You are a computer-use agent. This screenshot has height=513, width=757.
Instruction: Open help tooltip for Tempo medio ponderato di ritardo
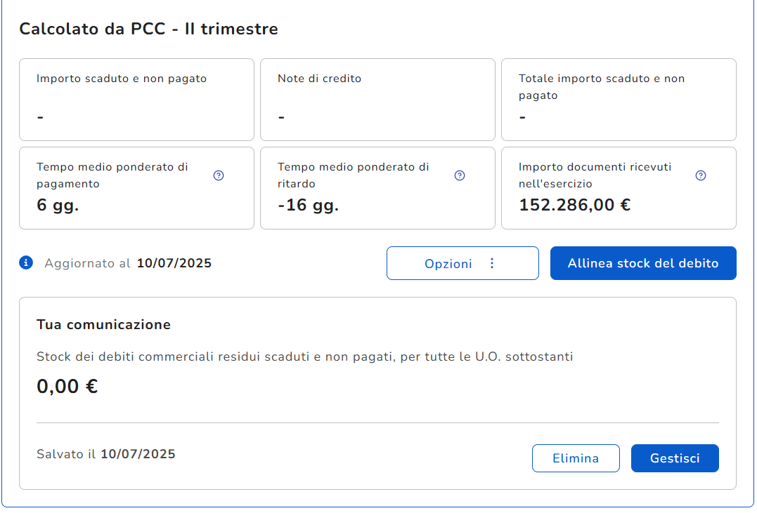(x=460, y=175)
